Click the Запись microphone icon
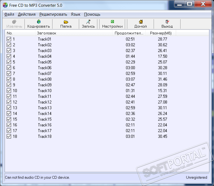This screenshot has width=214, height=186. pos(88,22)
